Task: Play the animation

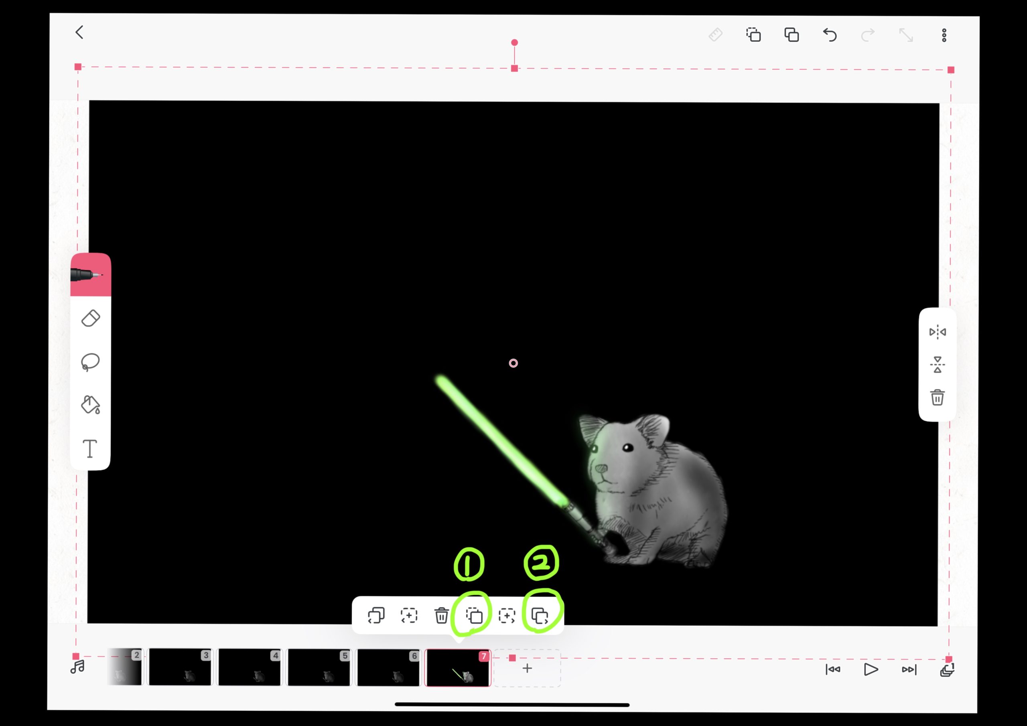Action: [871, 669]
